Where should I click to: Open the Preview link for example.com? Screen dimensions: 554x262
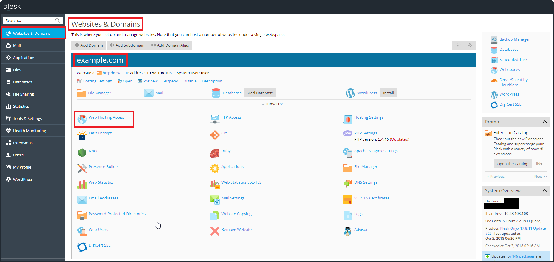[x=148, y=81]
